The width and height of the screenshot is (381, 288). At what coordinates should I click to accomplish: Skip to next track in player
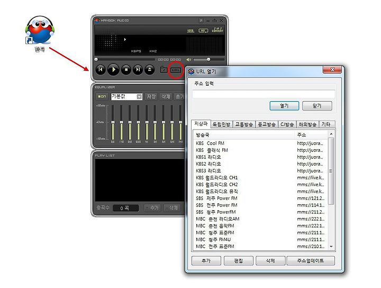click(138, 70)
